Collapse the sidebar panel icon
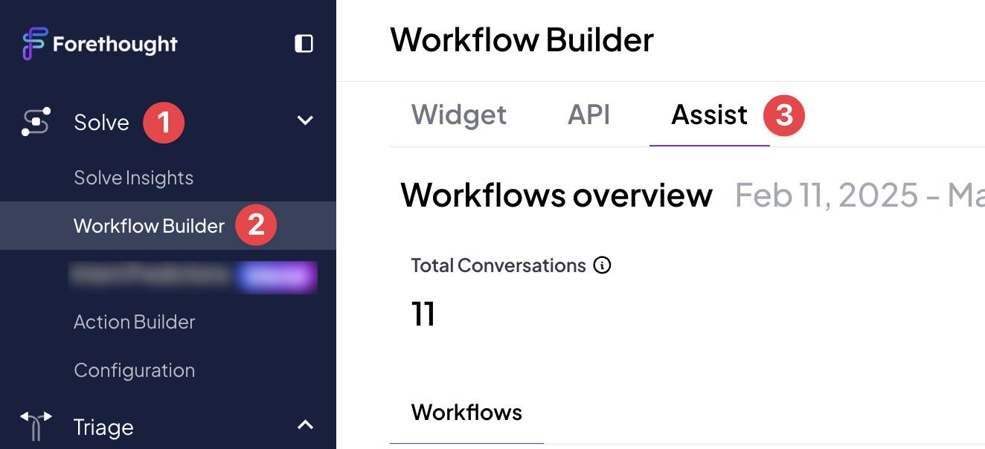Viewport: 985px width, 449px height. pos(304,44)
